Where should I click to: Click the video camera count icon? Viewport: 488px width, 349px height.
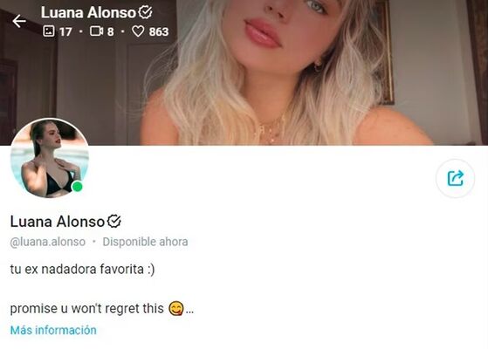point(97,31)
